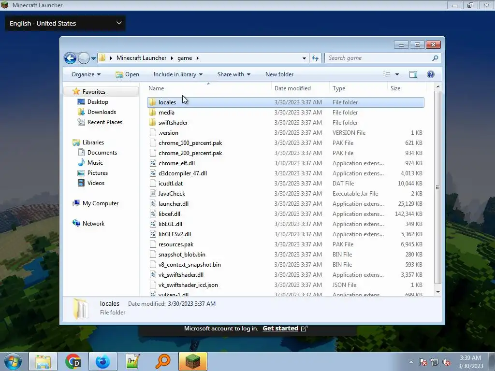Click Favorites in the navigation pane

94,91
